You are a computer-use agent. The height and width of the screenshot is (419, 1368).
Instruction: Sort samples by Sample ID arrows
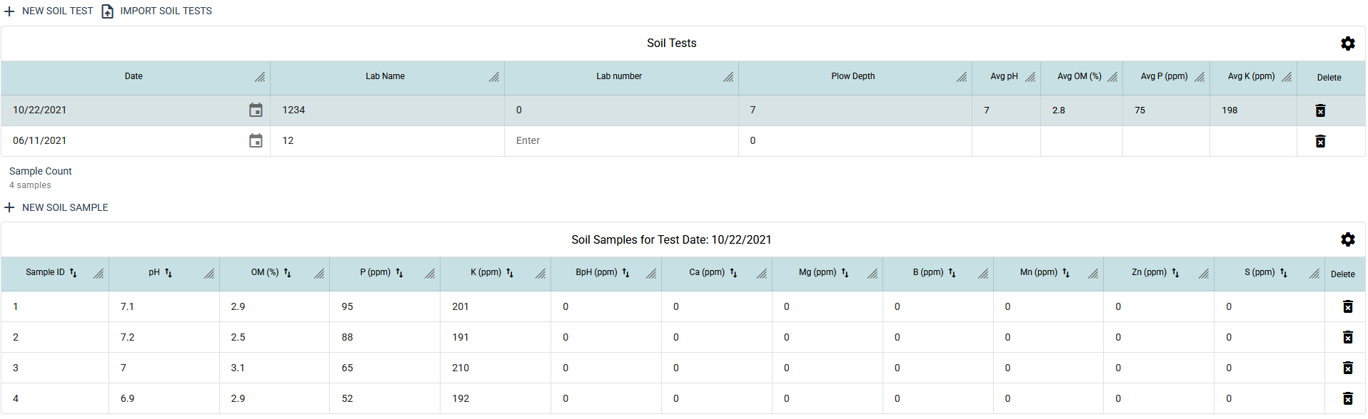tap(73, 273)
